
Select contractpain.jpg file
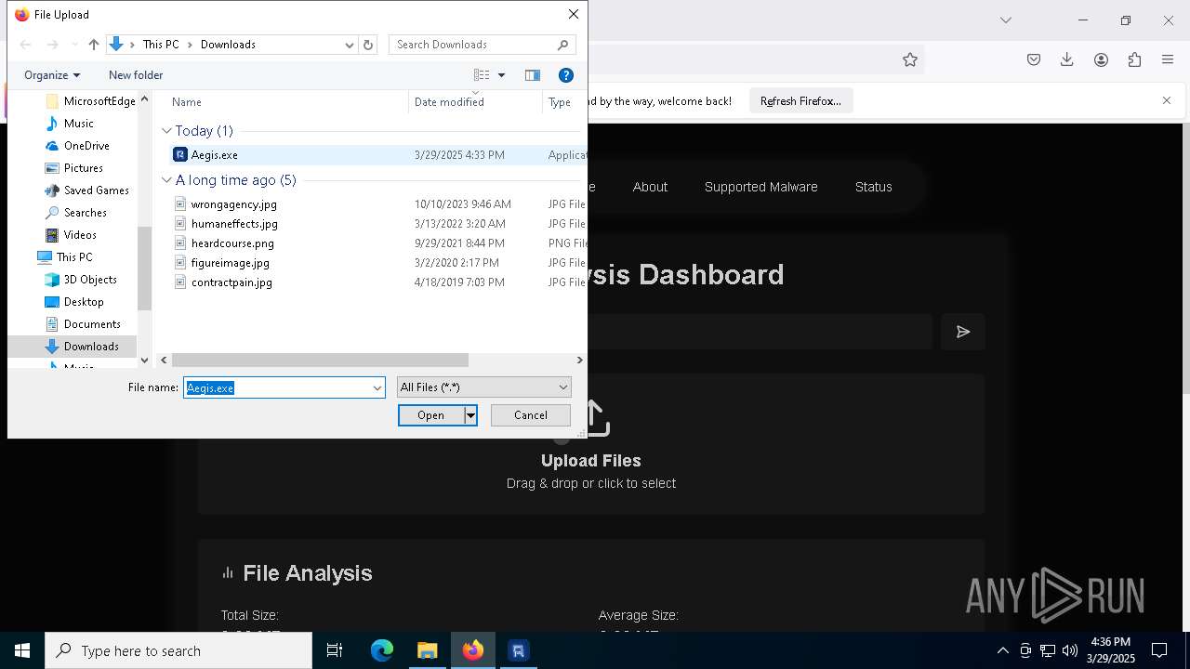(x=231, y=282)
